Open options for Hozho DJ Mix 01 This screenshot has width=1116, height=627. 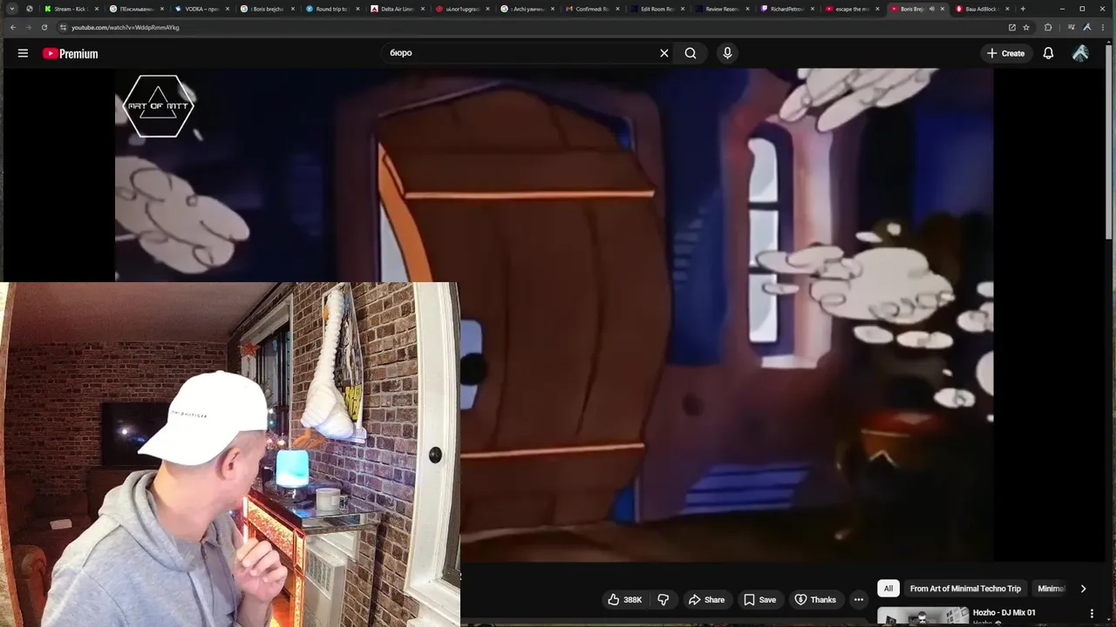tap(1092, 613)
